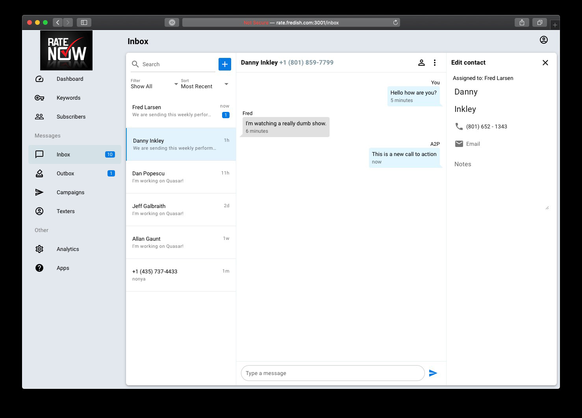Click the 'I'm watching a really dumb show.' message
Viewport: 582px width, 418px height.
[286, 127]
